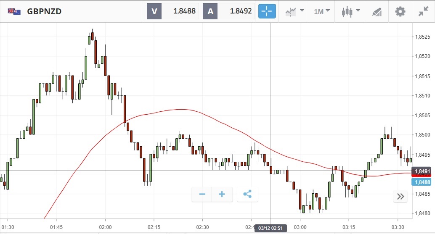Click the 1,8491 current price label

422,171
